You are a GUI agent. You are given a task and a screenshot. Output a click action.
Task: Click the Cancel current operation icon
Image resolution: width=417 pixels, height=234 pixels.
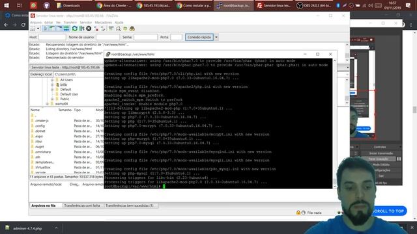click(x=89, y=29)
